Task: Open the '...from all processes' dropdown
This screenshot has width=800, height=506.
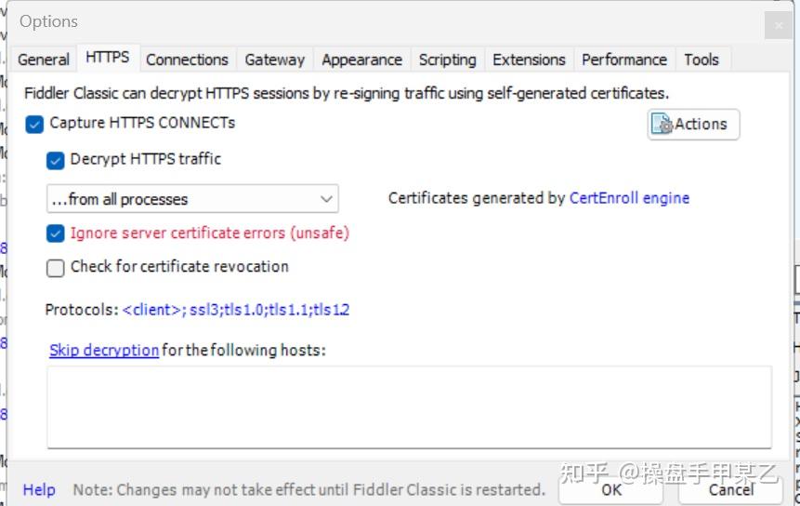Action: 192,199
